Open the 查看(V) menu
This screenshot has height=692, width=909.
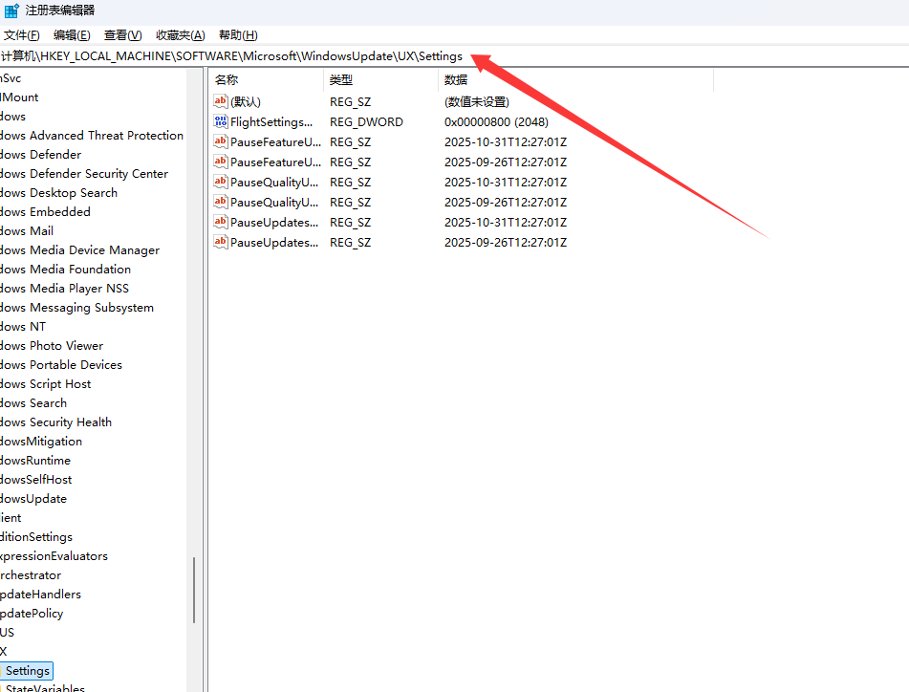pyautogui.click(x=122, y=35)
